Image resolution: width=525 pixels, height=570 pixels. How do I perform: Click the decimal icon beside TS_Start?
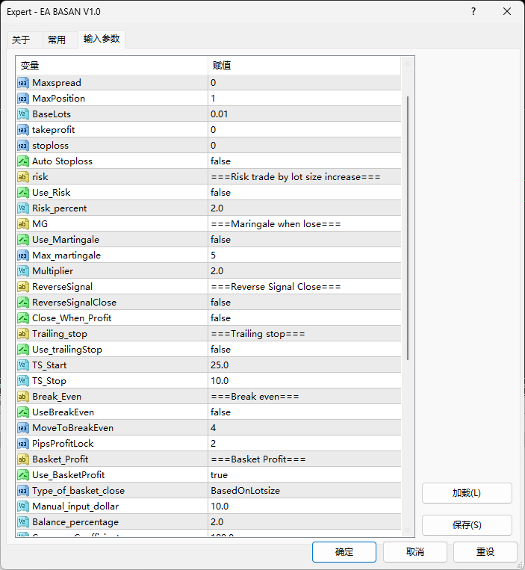(22, 365)
